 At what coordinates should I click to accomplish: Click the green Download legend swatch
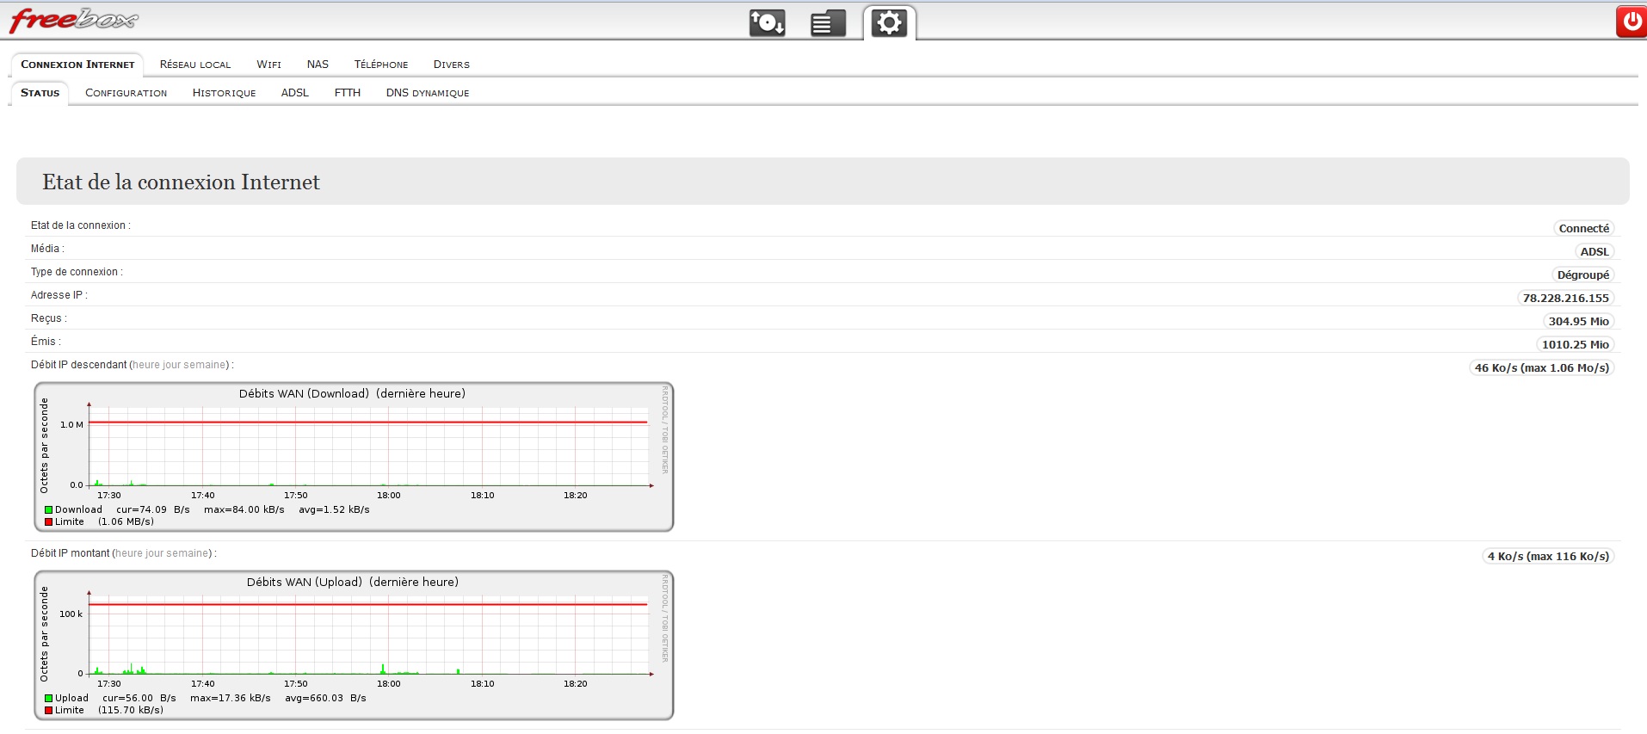click(49, 510)
